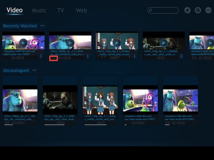Play the monsters AAC-FIRST video in Recently Watched

click(23, 43)
